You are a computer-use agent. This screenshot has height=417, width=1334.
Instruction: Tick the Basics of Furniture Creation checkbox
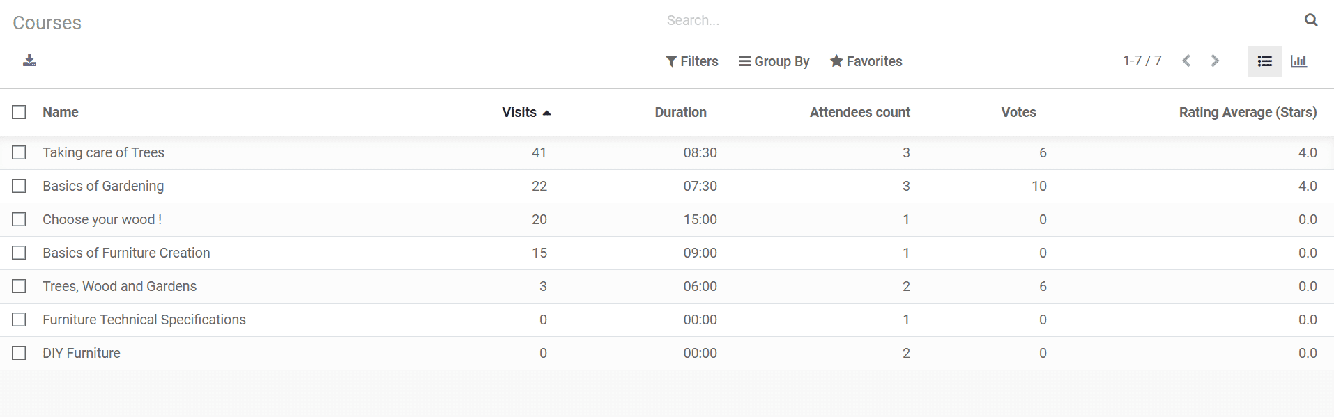pos(19,253)
